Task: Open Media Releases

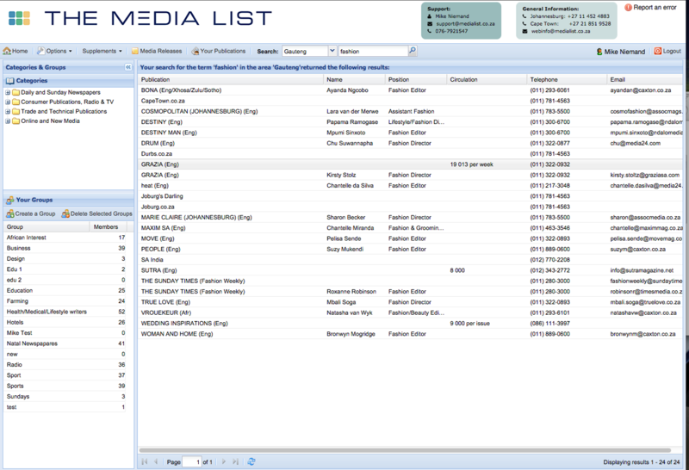Action: [157, 51]
